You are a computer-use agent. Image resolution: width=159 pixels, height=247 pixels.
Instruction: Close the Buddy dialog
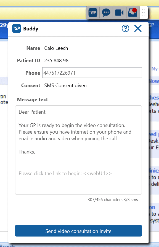point(138,28)
